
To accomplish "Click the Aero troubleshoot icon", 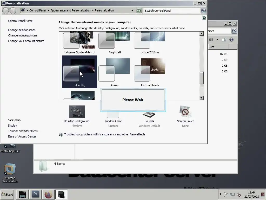I will tap(61, 135).
